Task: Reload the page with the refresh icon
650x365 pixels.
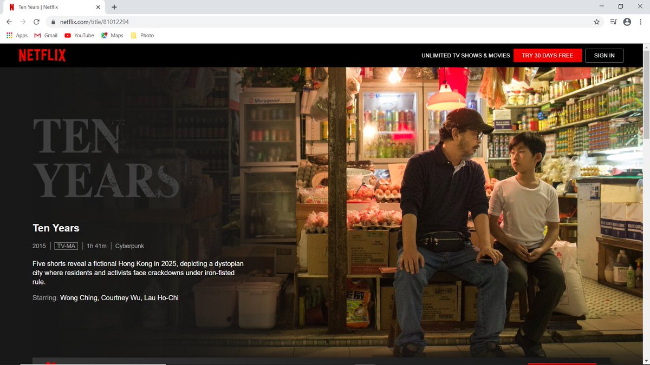Action: [36, 22]
